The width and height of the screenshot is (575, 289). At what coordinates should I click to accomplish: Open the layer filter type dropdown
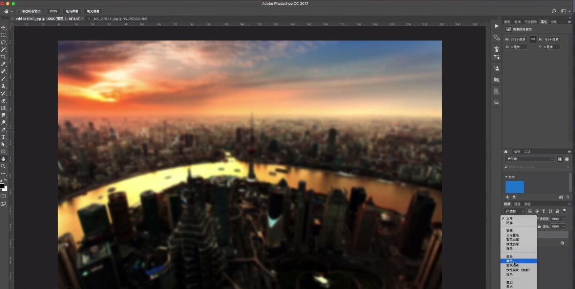(x=515, y=211)
